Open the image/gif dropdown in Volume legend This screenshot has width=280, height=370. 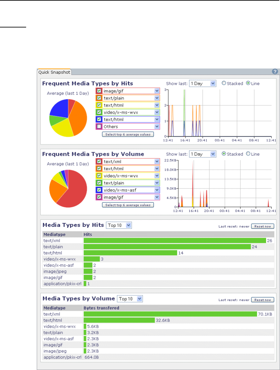coord(157,197)
